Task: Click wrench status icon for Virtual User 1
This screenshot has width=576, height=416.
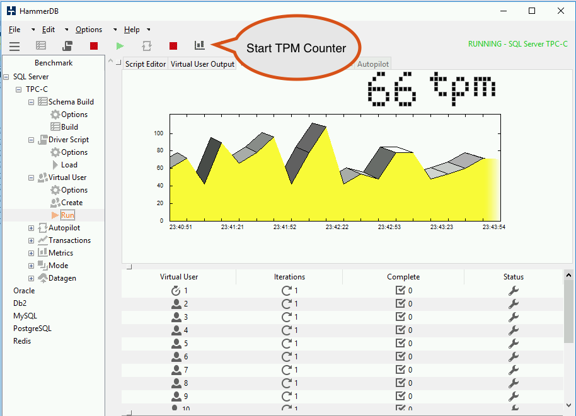Action: coord(513,291)
